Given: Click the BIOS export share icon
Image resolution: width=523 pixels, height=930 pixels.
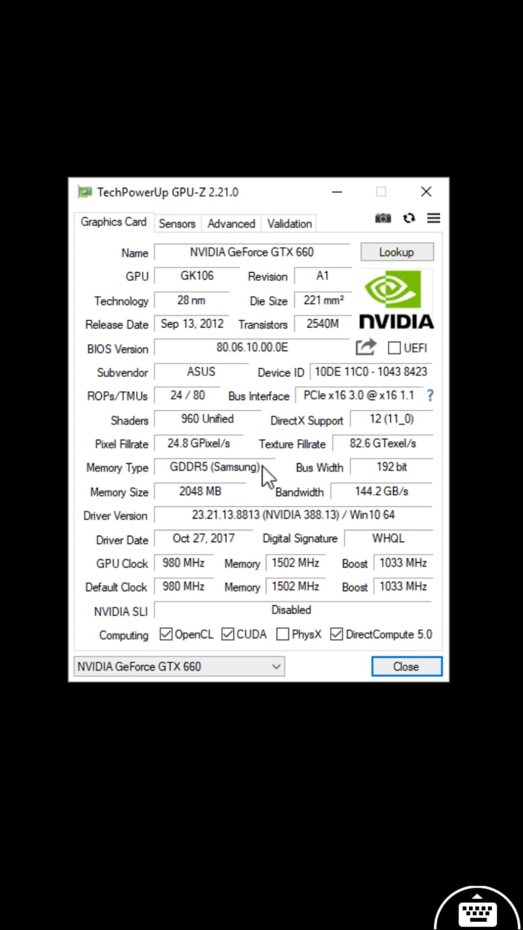Looking at the screenshot, I should pos(366,347).
